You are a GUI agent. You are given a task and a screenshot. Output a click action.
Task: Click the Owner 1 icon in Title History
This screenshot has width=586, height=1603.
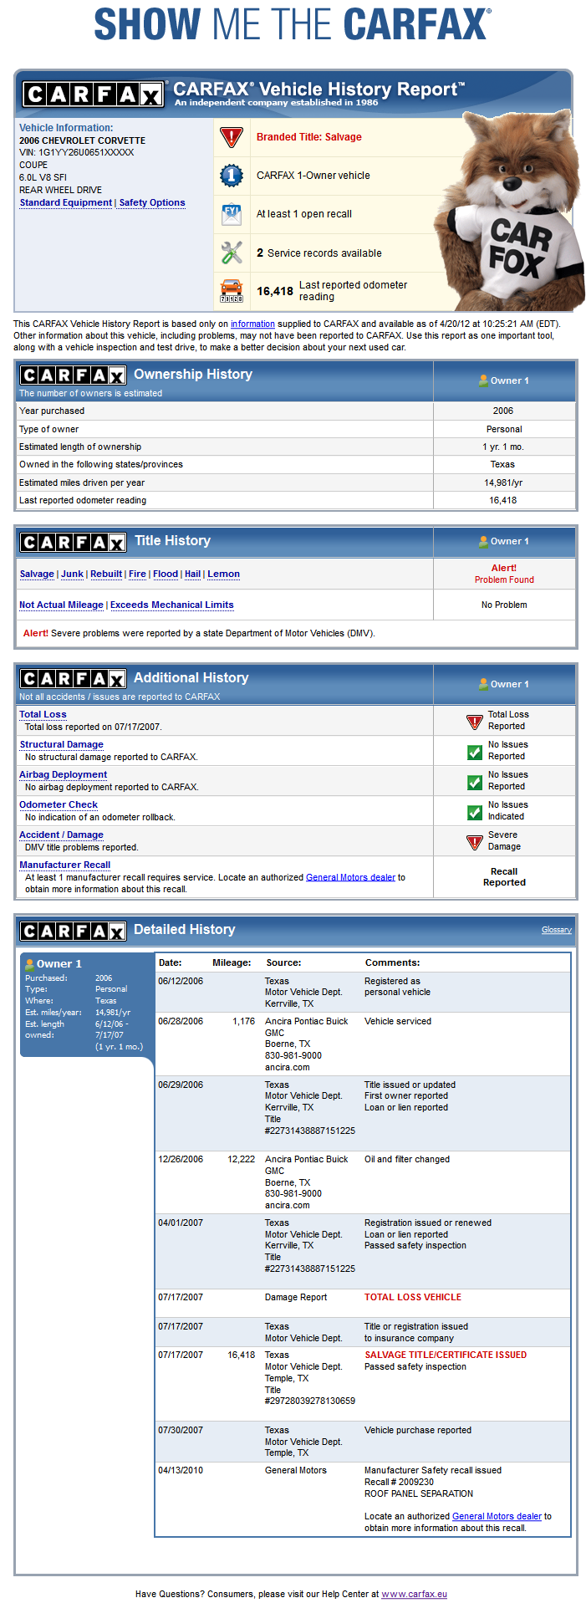pos(483,541)
